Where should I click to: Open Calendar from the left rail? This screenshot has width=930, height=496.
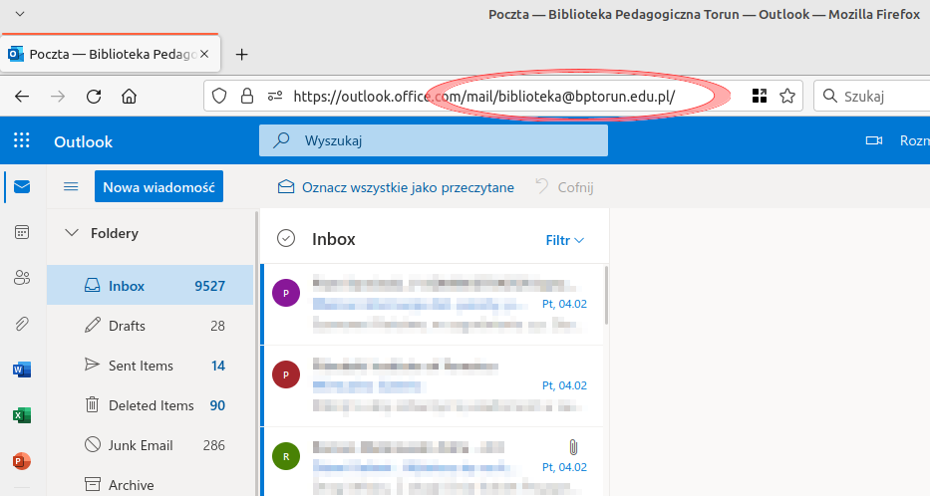(x=22, y=232)
